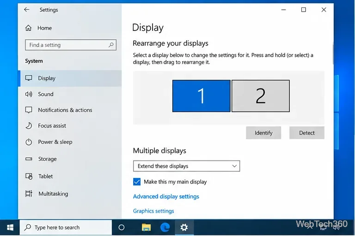Open the Multitasking settings page
This screenshot has width=355, height=236.
(70, 194)
